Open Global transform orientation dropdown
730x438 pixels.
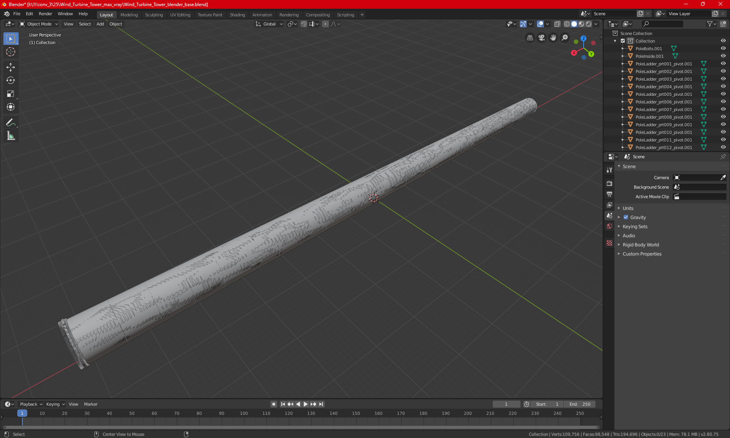(x=269, y=24)
